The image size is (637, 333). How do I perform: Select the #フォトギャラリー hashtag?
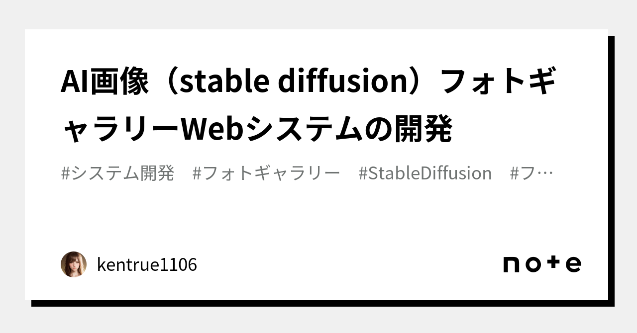(x=266, y=173)
